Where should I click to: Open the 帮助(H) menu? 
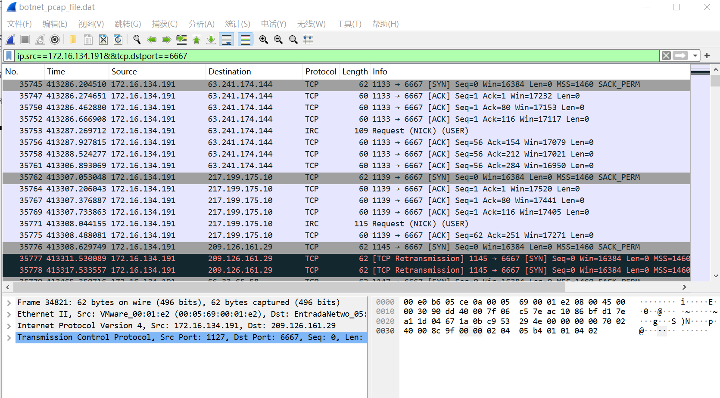[x=385, y=24]
